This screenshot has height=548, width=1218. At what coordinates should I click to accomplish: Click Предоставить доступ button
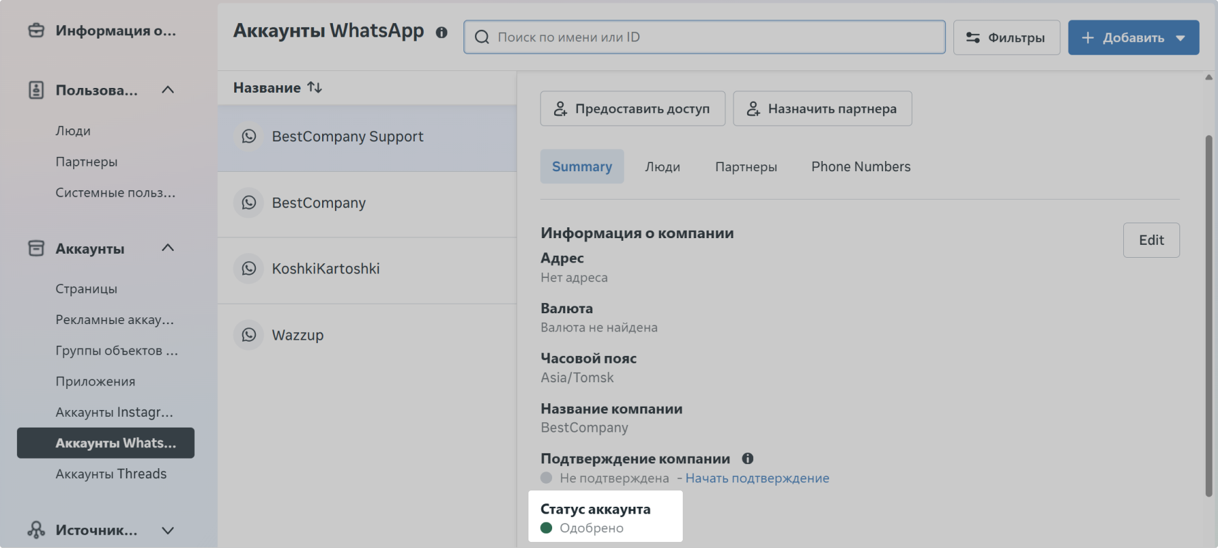point(633,108)
